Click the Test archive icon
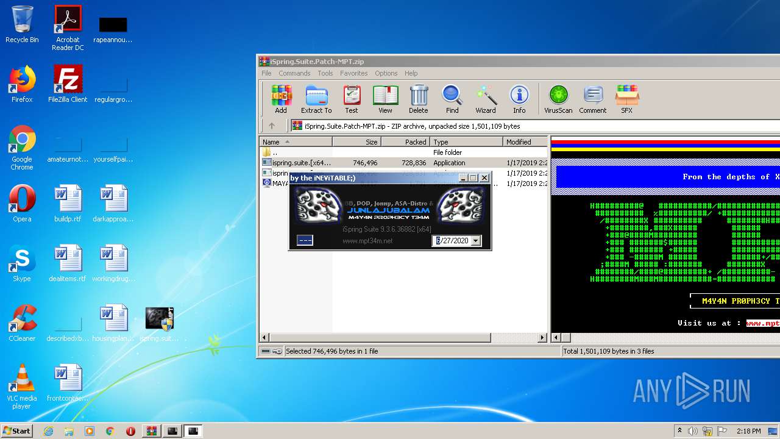This screenshot has height=439, width=780. pos(352,99)
